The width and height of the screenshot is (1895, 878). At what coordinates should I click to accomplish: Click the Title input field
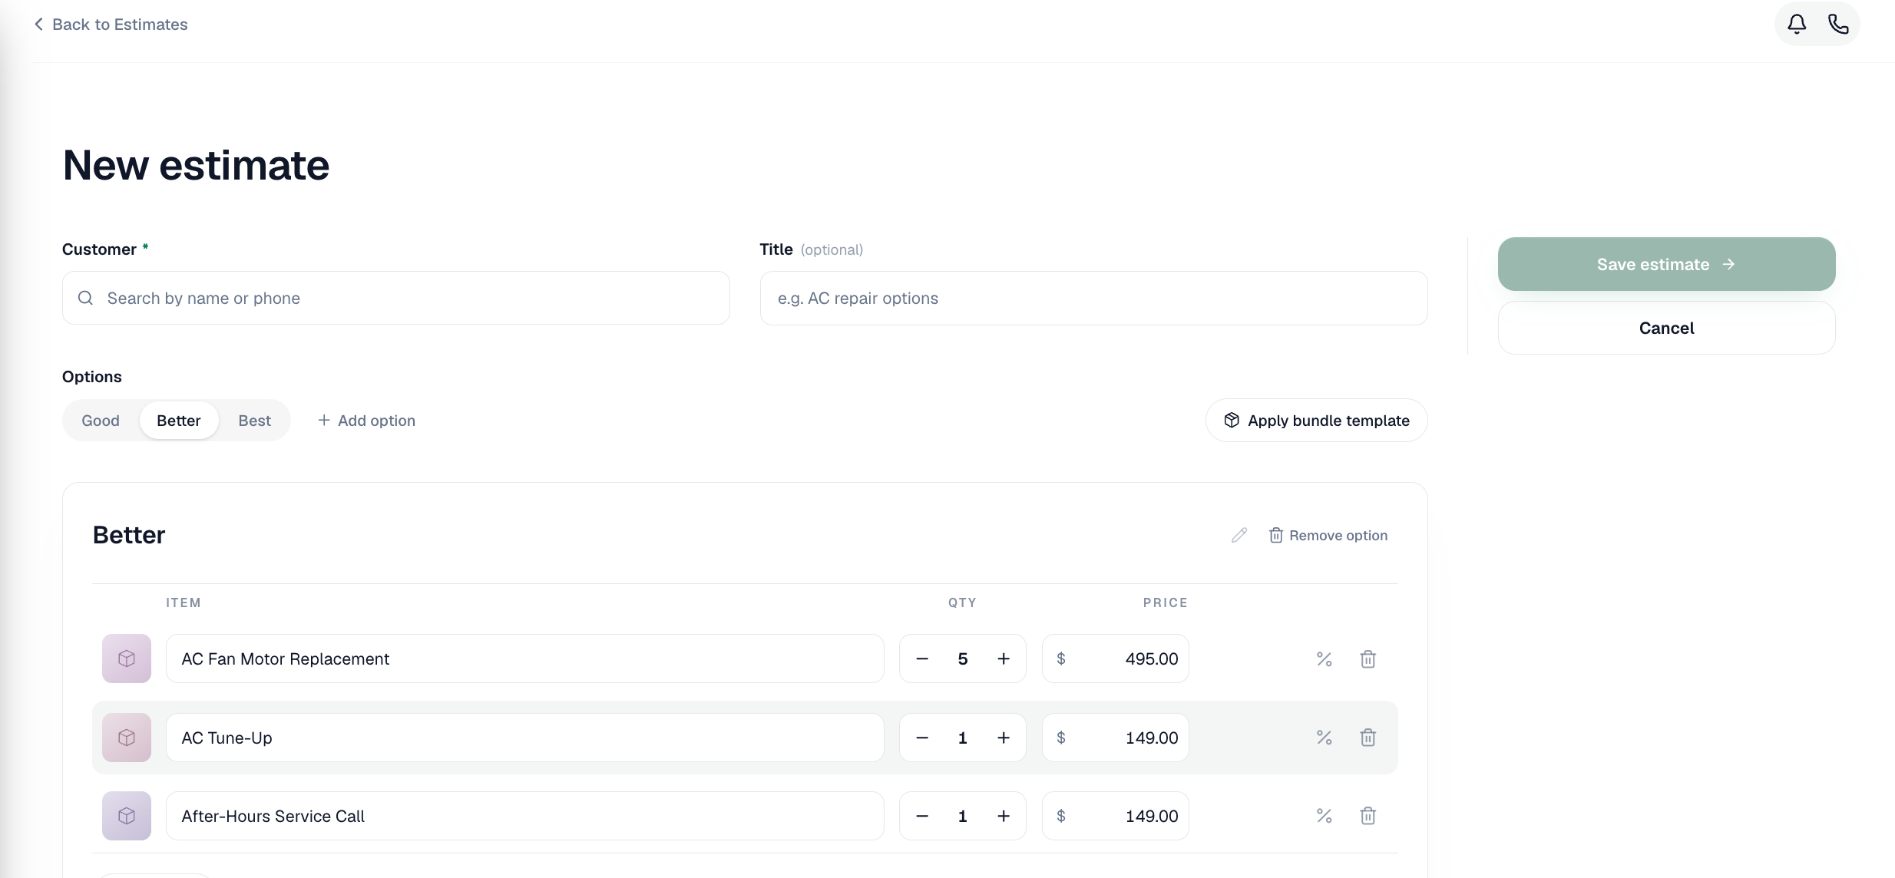(x=1093, y=298)
